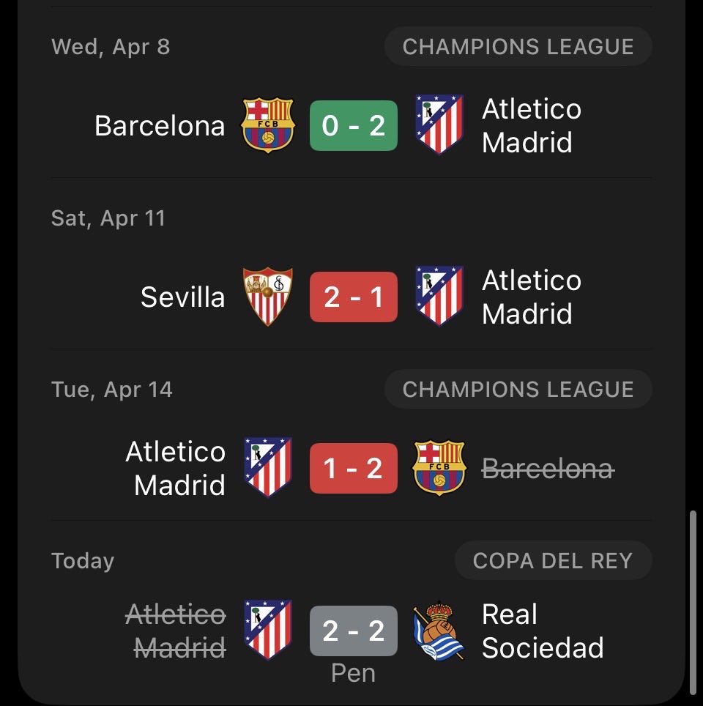
Task: Tap the Sevilla team name
Action: pyautogui.click(x=182, y=297)
